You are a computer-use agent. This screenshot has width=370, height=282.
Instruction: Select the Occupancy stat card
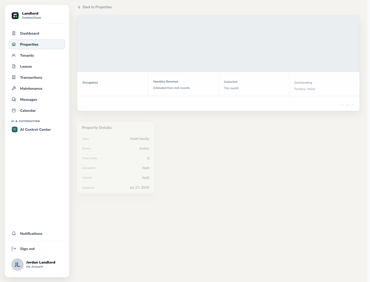coord(113,84)
